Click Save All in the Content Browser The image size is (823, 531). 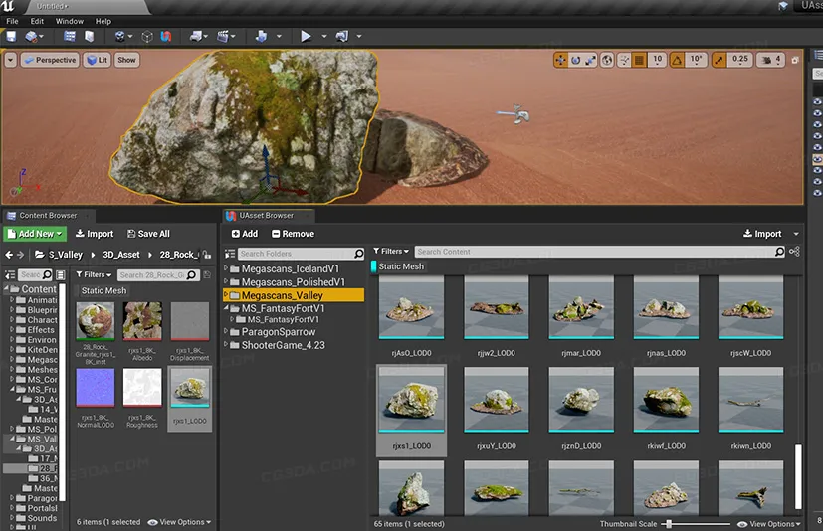[x=148, y=234]
